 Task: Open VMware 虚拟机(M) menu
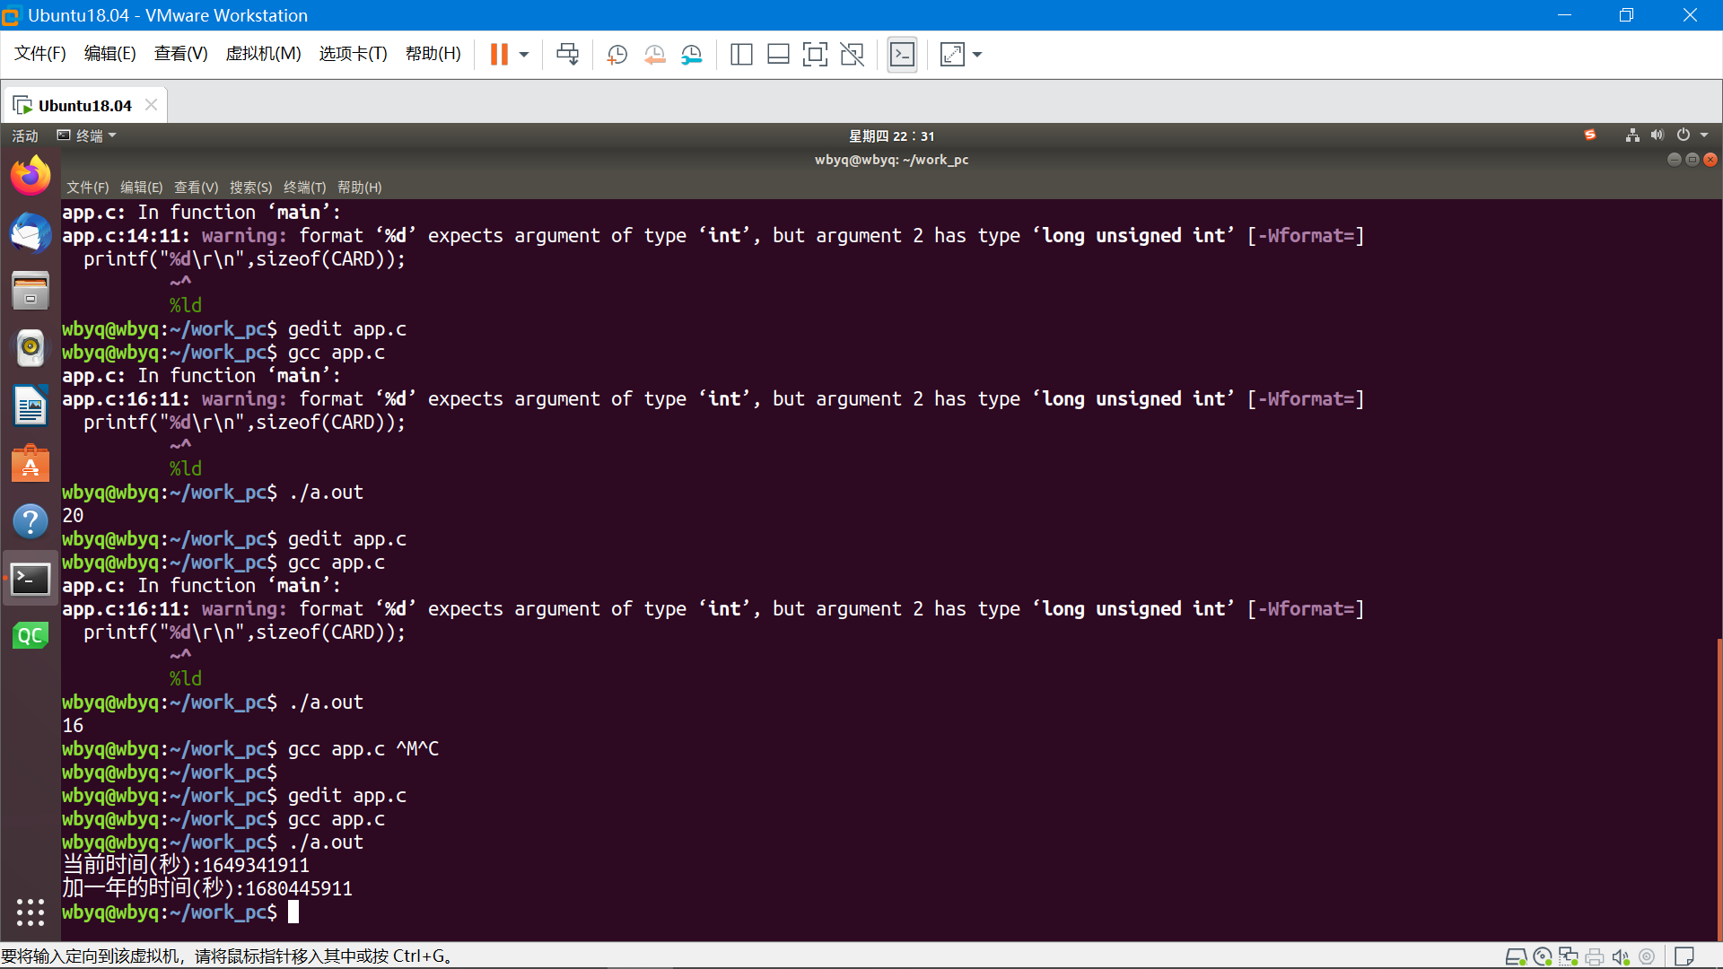pyautogui.click(x=263, y=54)
